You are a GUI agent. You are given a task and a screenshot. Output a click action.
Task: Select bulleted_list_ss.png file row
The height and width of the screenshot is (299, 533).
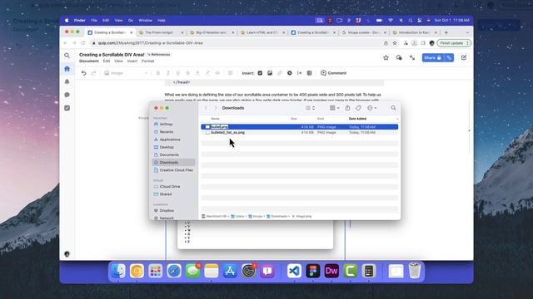point(300,133)
